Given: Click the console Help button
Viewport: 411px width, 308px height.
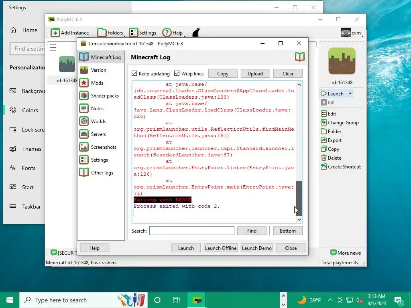Looking at the screenshot, I should 94,248.
